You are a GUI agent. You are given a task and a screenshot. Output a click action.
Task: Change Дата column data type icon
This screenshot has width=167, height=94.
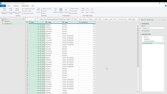pos(30,22)
